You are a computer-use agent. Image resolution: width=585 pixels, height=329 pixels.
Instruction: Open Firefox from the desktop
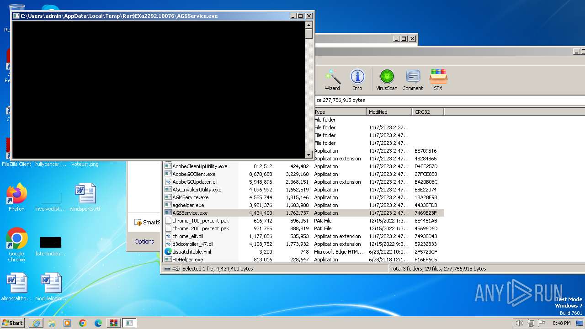pyautogui.click(x=16, y=197)
